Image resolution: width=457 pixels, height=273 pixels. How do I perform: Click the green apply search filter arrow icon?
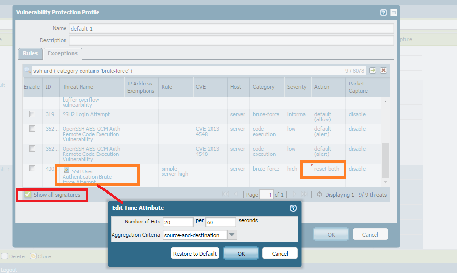[x=373, y=70]
